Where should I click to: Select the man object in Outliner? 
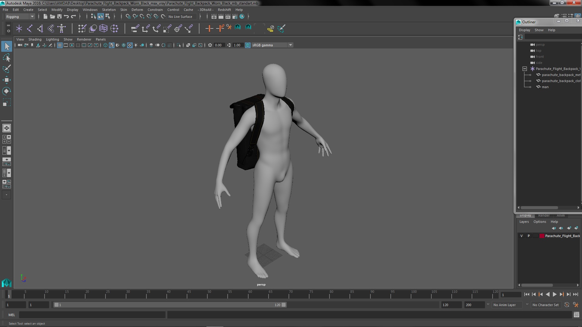click(x=545, y=87)
